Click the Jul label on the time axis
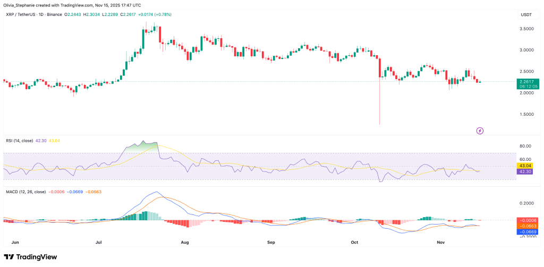This screenshot has width=544, height=267. tap(99, 242)
